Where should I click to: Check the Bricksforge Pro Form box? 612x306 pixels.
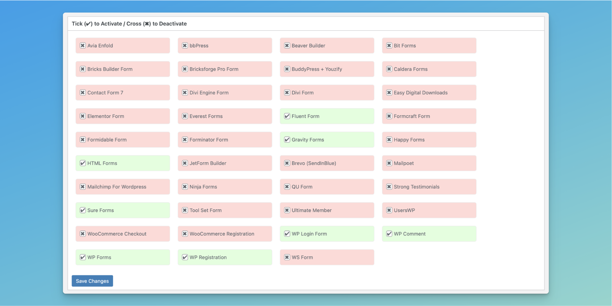point(185,69)
